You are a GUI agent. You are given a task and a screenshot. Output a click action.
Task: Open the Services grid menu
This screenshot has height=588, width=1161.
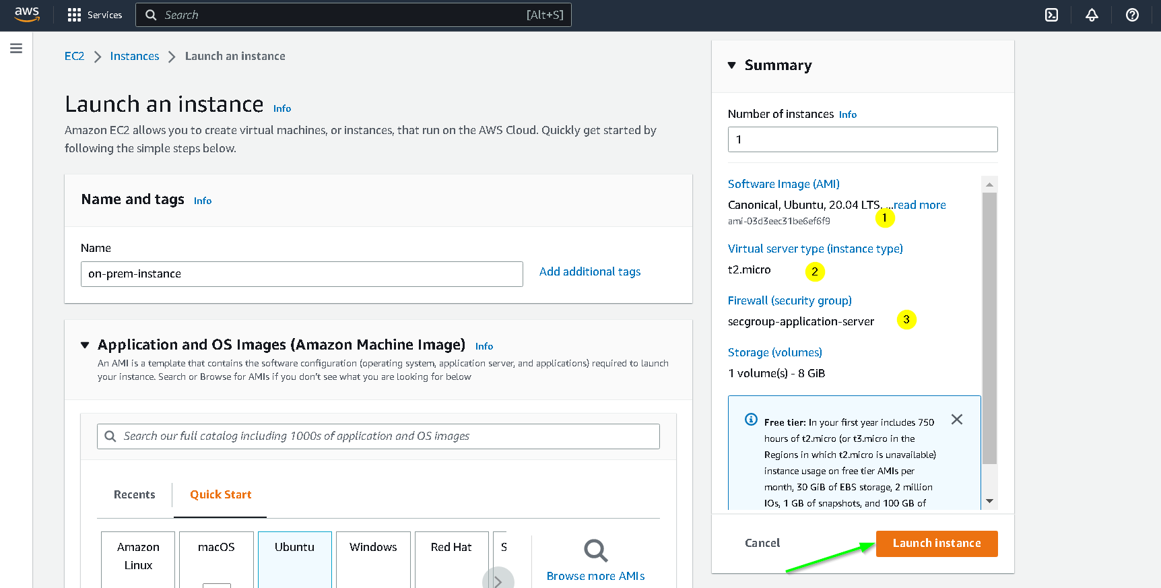[x=95, y=15]
